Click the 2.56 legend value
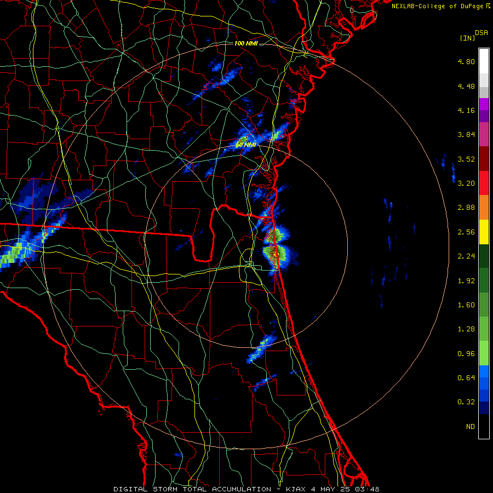The image size is (493, 493). [466, 232]
